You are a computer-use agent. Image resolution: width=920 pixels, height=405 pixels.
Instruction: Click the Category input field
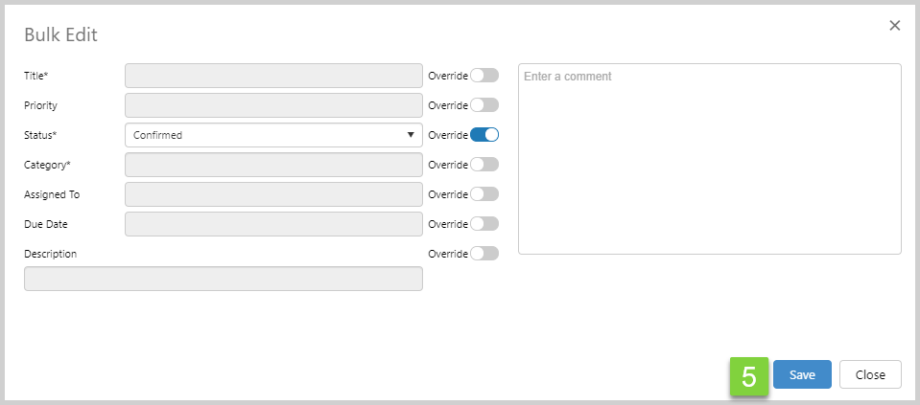(x=273, y=165)
